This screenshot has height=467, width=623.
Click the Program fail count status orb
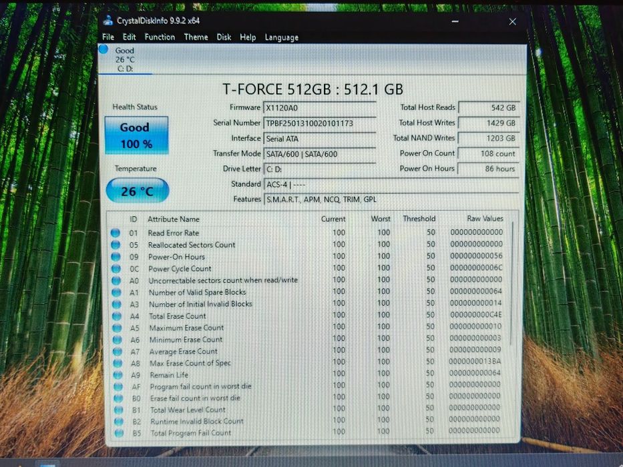118,386
